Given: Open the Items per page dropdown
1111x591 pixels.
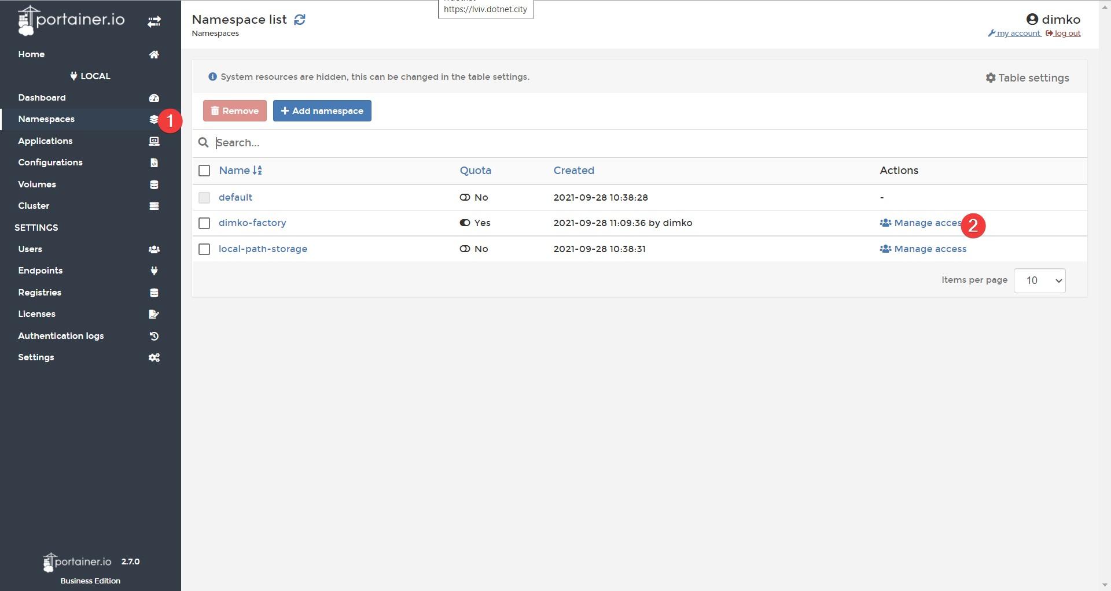Looking at the screenshot, I should tap(1039, 280).
